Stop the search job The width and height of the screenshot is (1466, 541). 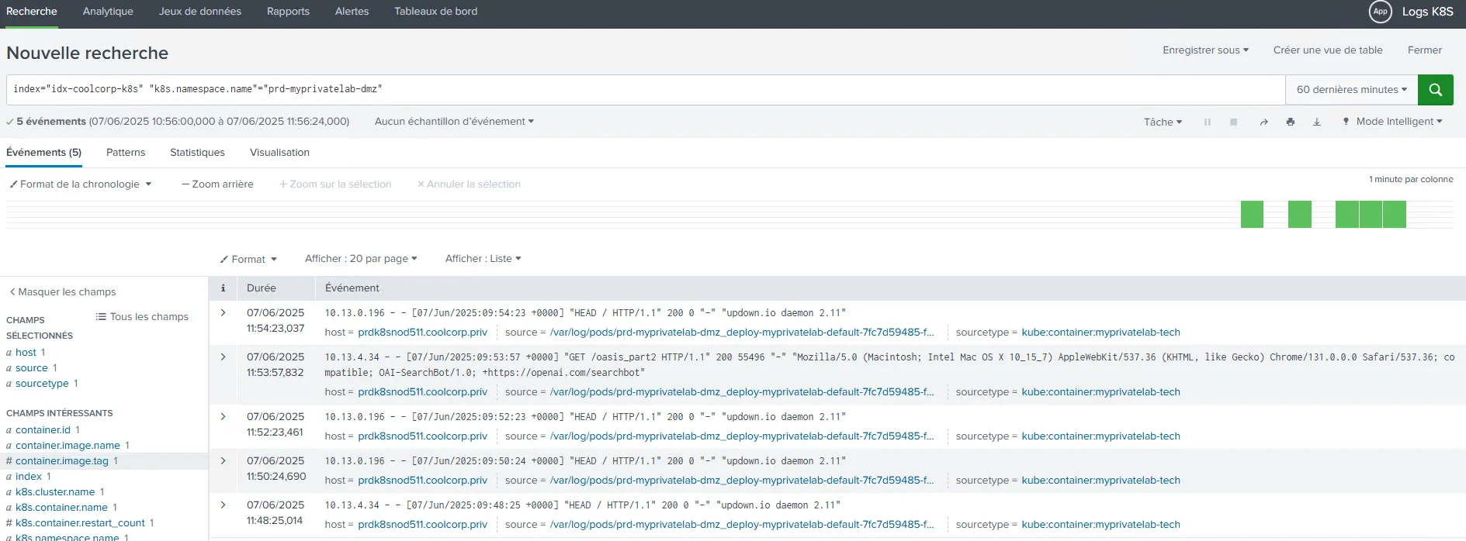(1233, 122)
